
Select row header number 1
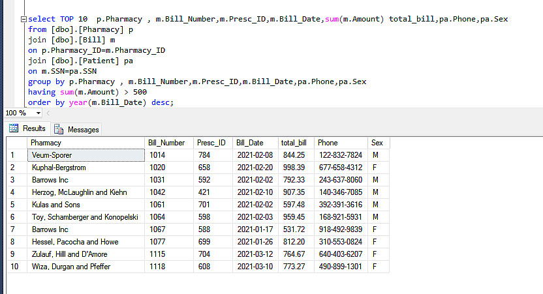[16, 155]
